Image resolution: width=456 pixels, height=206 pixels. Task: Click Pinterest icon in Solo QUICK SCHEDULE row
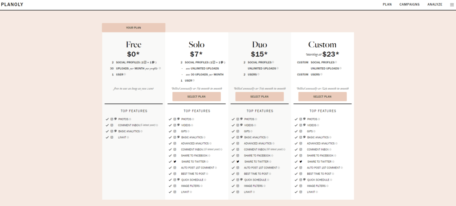point(178,180)
